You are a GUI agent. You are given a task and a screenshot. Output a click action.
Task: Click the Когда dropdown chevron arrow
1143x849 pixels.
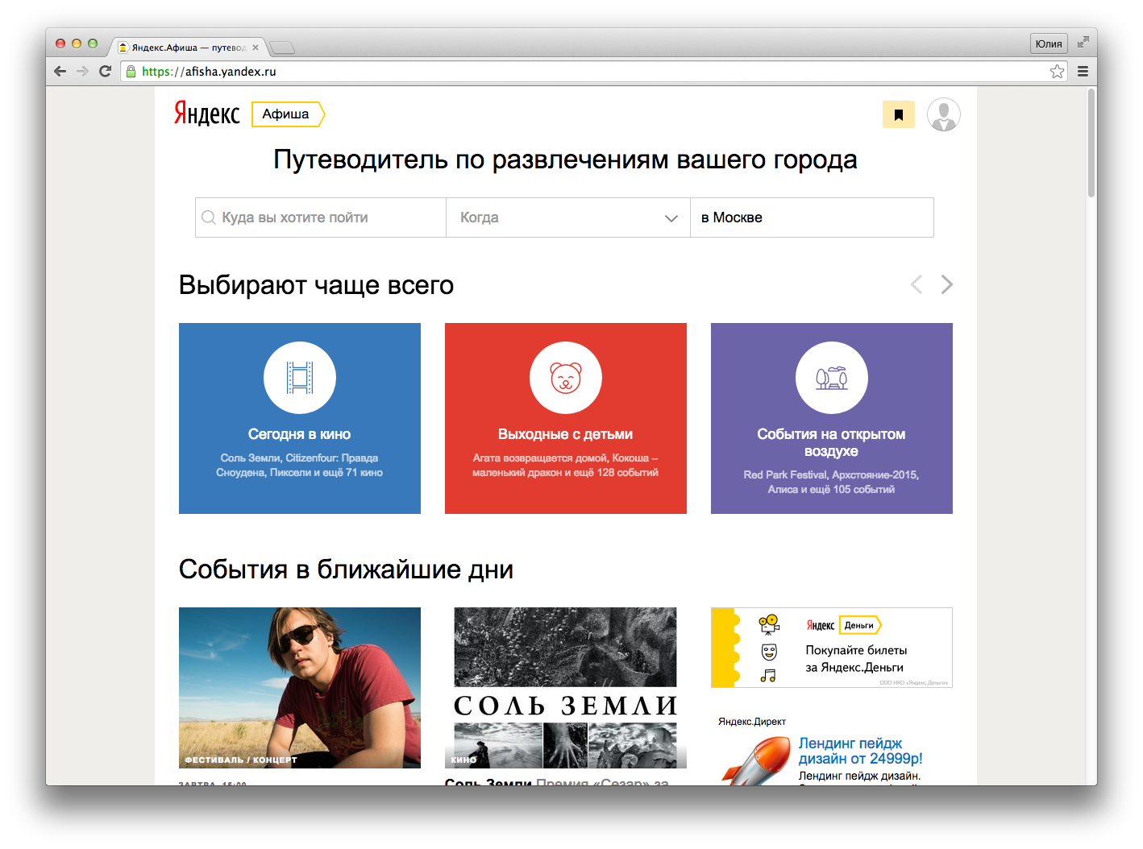pyautogui.click(x=671, y=218)
